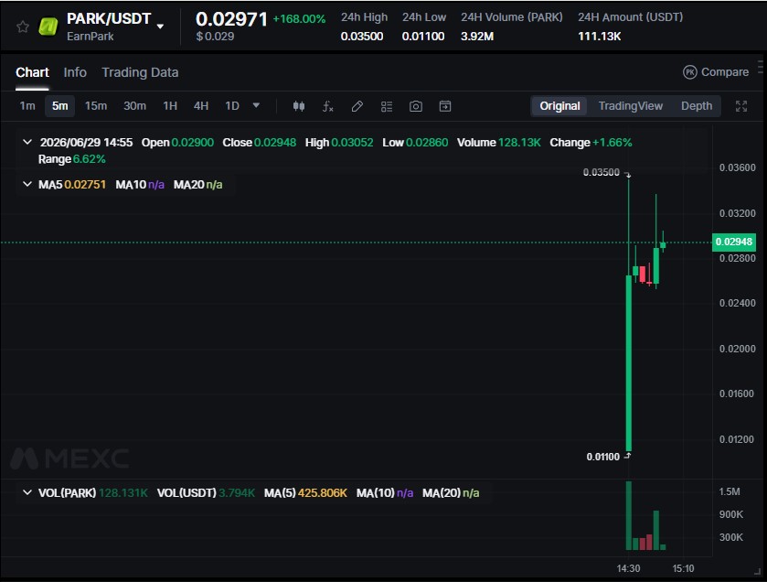Open the Info tab
This screenshot has width=767, height=582.
(x=75, y=72)
